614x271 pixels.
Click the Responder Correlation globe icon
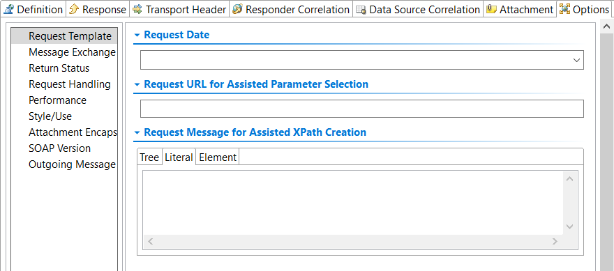pos(237,9)
